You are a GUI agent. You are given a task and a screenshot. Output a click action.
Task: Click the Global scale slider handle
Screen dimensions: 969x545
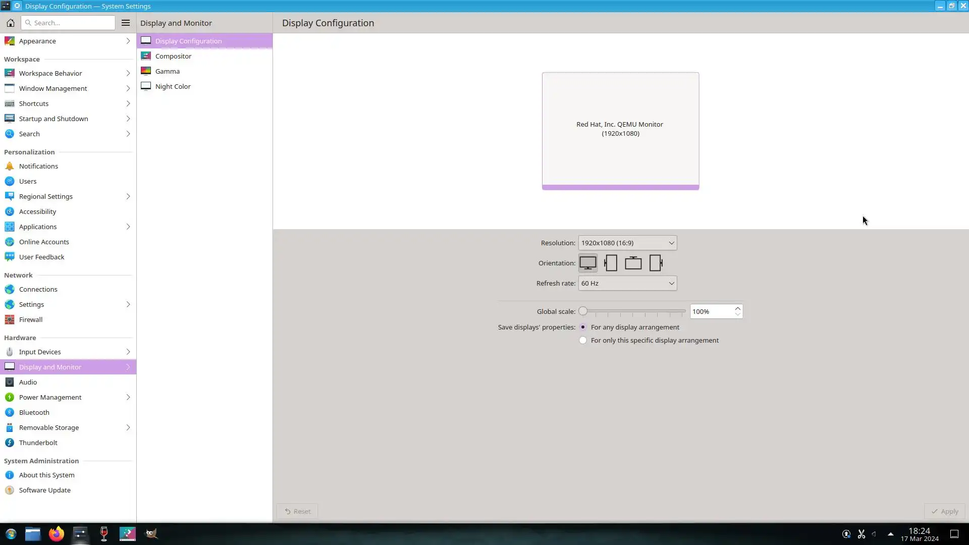pos(583,311)
